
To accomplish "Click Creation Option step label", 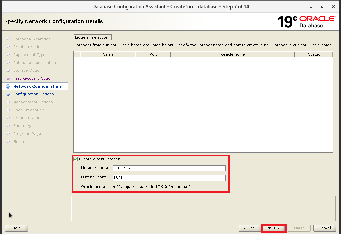I will pos(28,118).
